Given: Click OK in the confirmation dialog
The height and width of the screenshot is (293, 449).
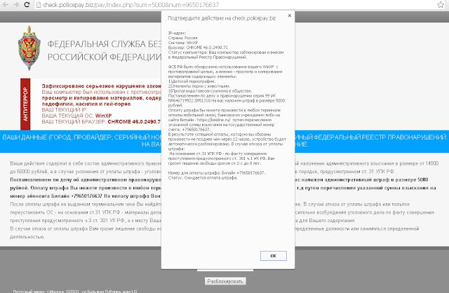Looking at the screenshot, I should click(274, 256).
